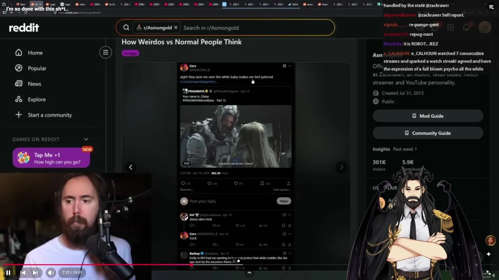Like the main tweet with heart icon
The width and height of the screenshot is (499, 280).
click(235, 183)
